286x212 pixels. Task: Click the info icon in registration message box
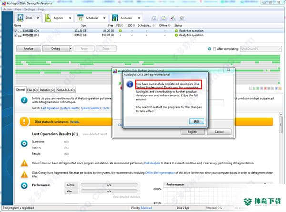click(130, 84)
